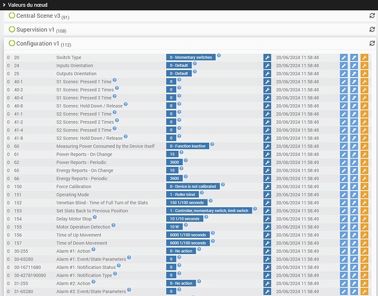Screen dimensions: 378x296
Task: Click eyedropper icon in S2 Scenes: Pressed 2 Times row
Action: pyautogui.click(x=354, y=122)
